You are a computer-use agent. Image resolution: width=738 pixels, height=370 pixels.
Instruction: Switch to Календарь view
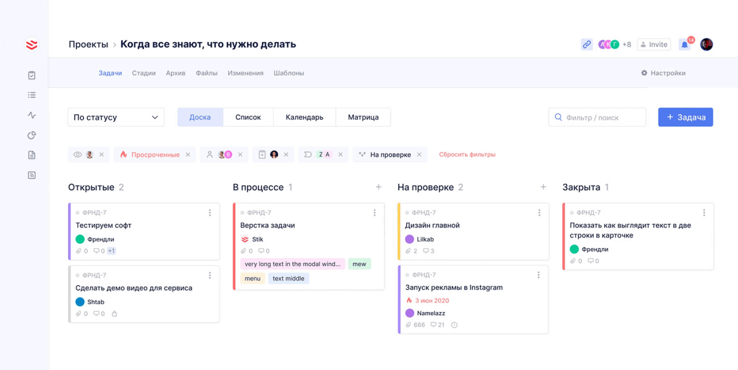[304, 118]
